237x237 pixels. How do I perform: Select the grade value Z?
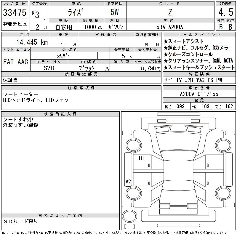tap(170, 13)
